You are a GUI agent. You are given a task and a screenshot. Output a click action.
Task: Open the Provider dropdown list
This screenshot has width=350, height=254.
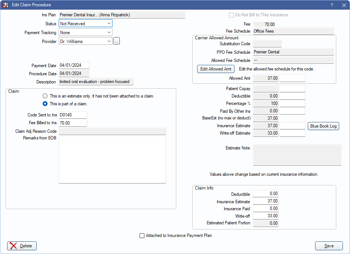(x=85, y=42)
